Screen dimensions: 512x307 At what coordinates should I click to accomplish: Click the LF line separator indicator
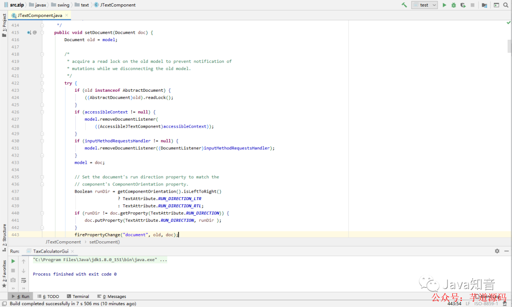(468, 303)
